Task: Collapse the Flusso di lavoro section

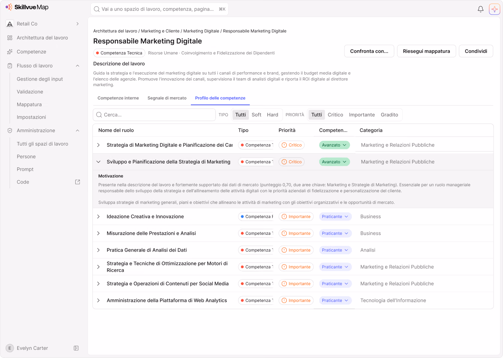Action: [x=77, y=66]
